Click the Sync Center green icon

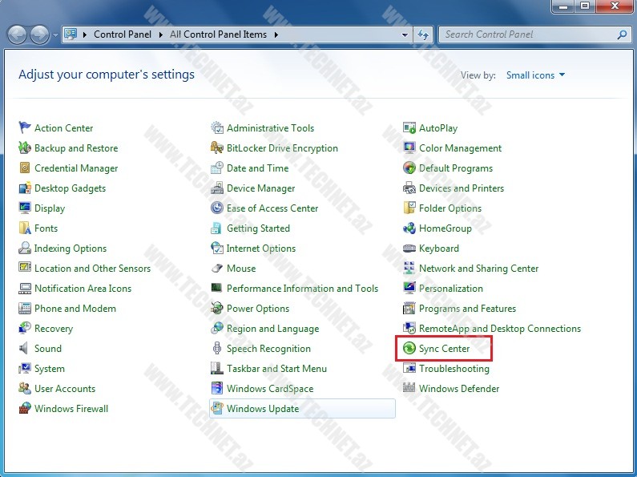(x=409, y=349)
